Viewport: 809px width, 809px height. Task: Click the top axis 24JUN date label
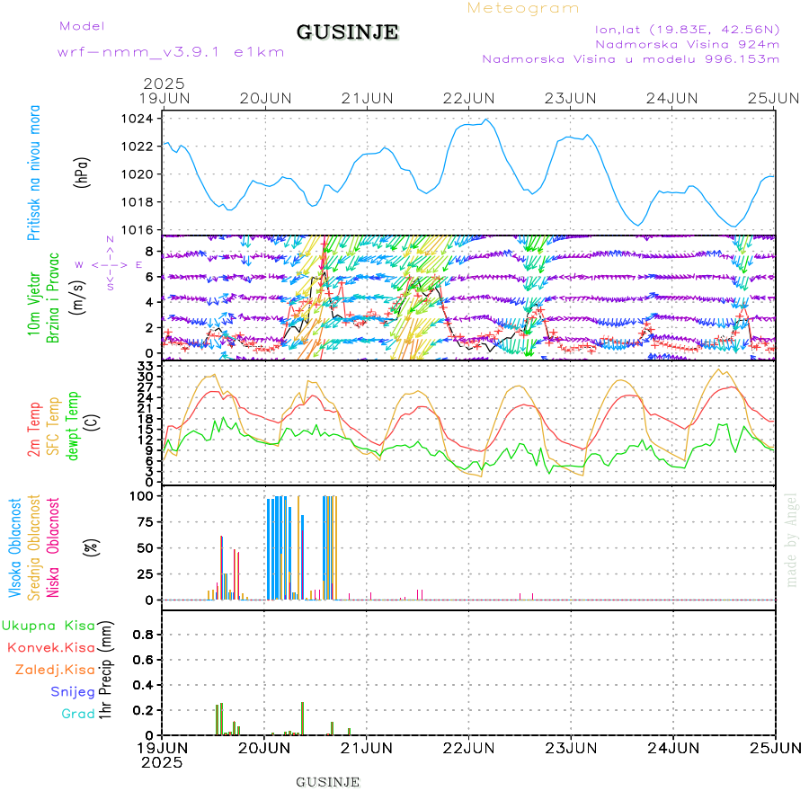pos(672,98)
